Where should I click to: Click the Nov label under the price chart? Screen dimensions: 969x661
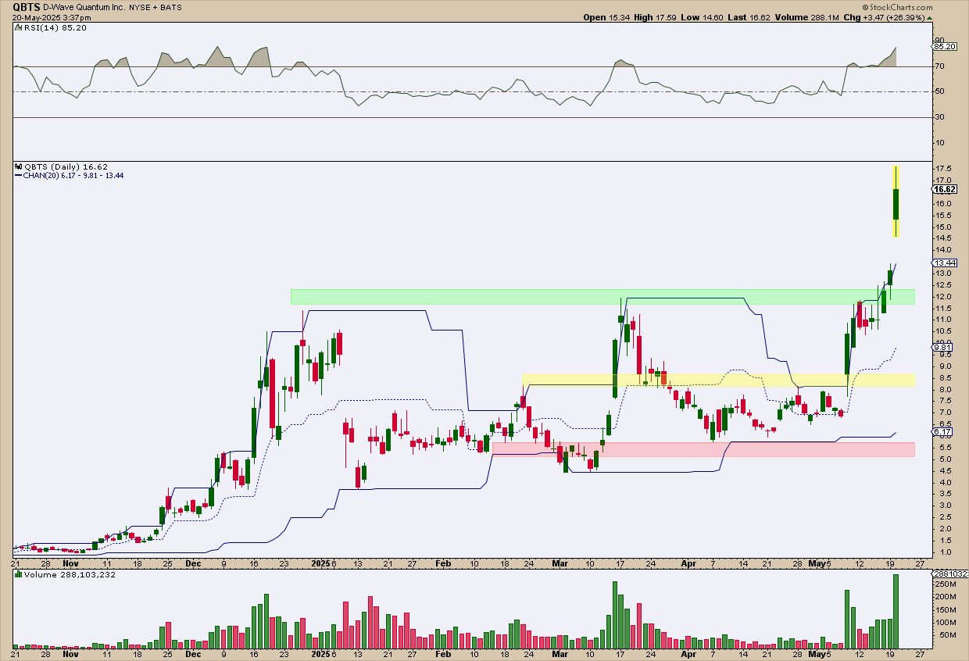pos(71,563)
